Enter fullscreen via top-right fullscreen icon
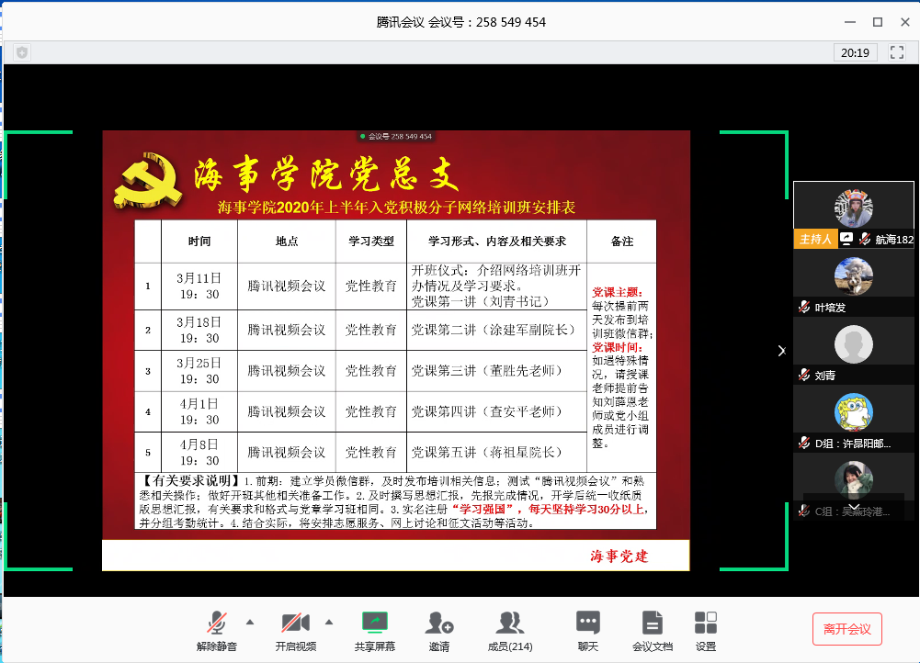 [896, 52]
